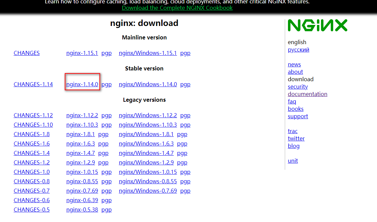Open pgp signature for nginx-0.5.38
Image resolution: width=377 pixels, height=222 pixels.
pyautogui.click(x=107, y=210)
